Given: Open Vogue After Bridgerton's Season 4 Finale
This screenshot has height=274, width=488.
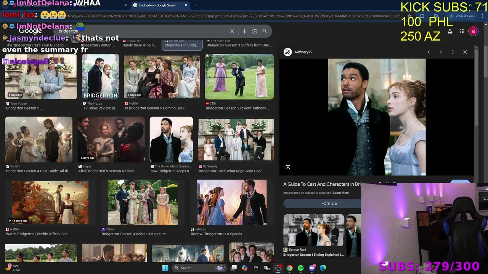Looking at the screenshot, I should pyautogui.click(x=108, y=171).
